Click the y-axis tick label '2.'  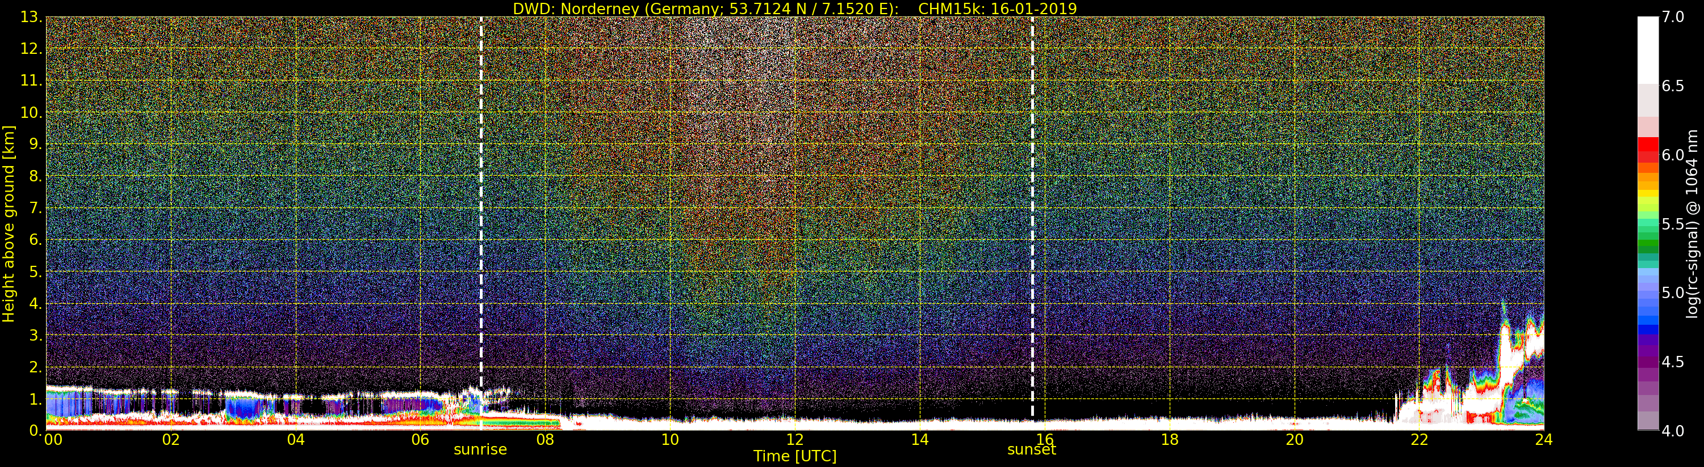(x=35, y=367)
